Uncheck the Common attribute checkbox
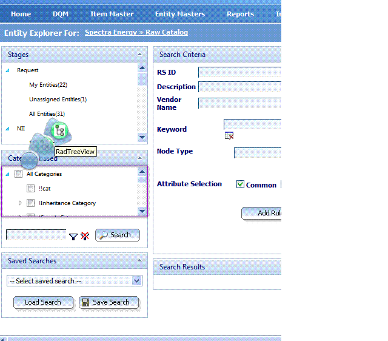The width and height of the screenshot is (388, 341). (240, 184)
